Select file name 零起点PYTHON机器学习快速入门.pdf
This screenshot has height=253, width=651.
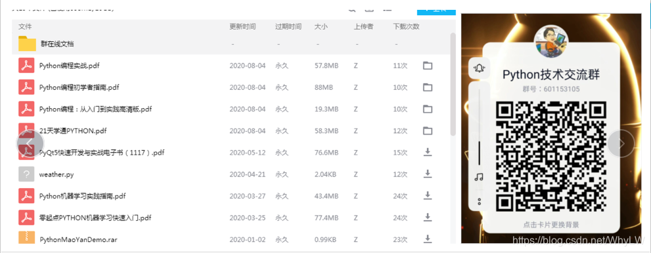tap(95, 218)
